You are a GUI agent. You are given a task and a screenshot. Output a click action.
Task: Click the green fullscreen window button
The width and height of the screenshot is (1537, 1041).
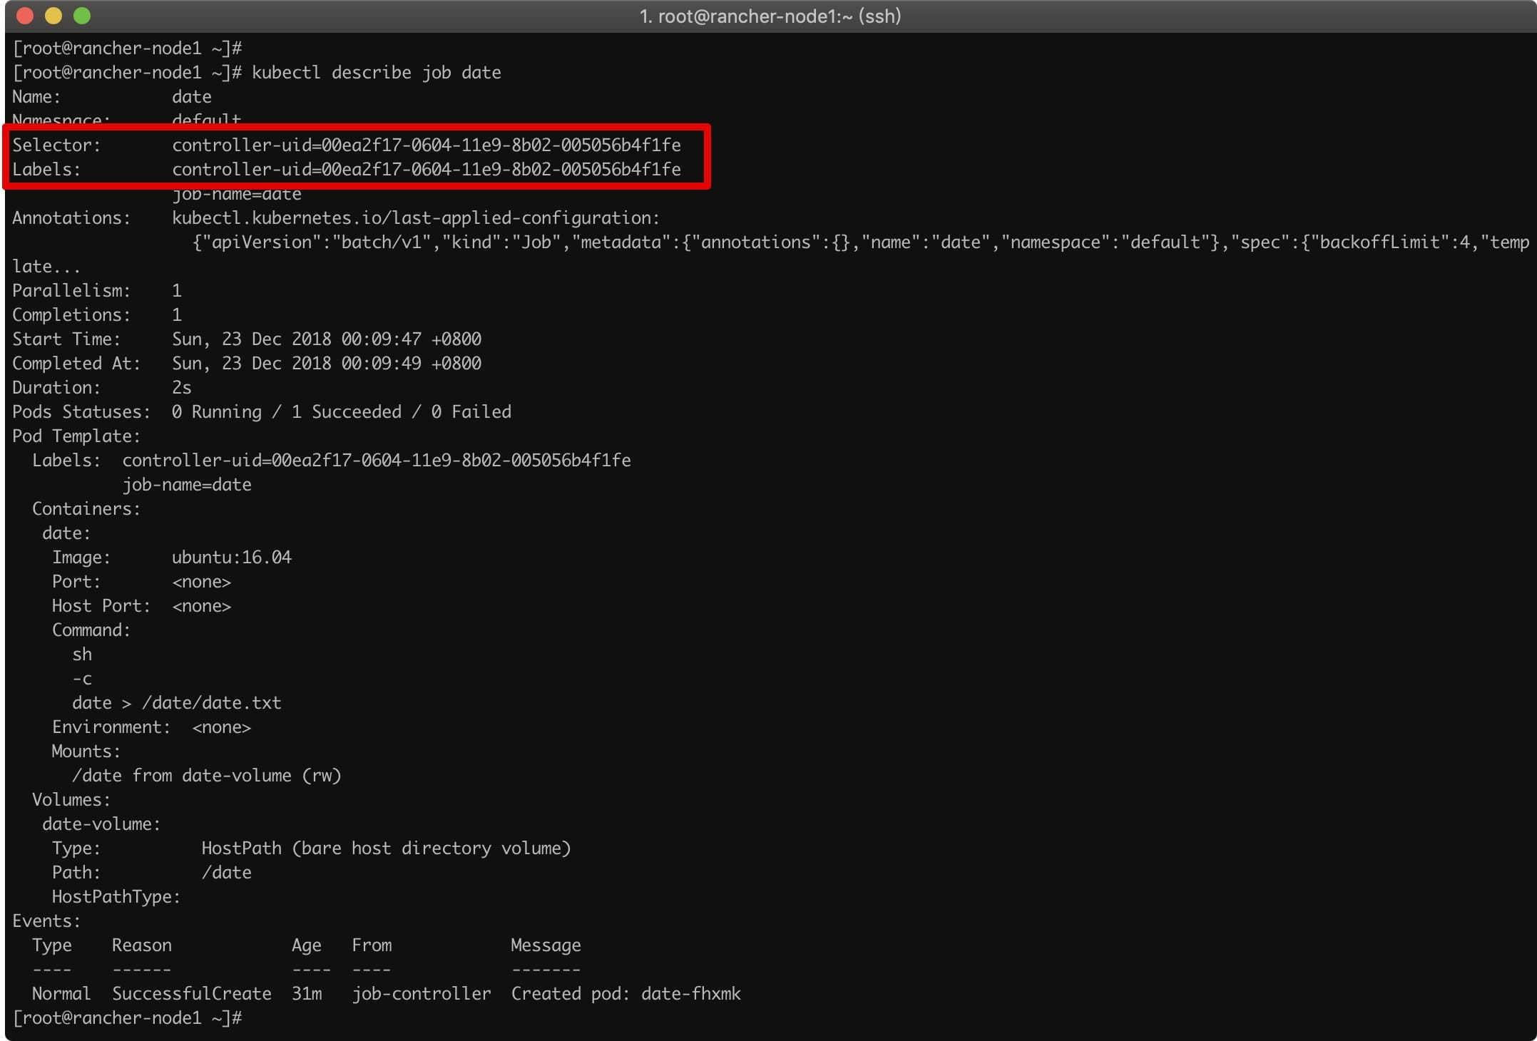pyautogui.click(x=83, y=14)
